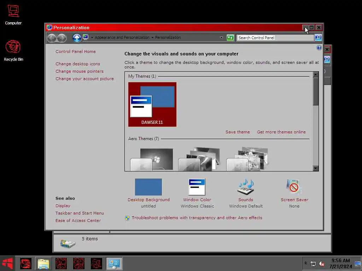Click the Search Control Panel field
Image resolution: width=362 pixels, height=271 pixels.
pyautogui.click(x=275, y=37)
